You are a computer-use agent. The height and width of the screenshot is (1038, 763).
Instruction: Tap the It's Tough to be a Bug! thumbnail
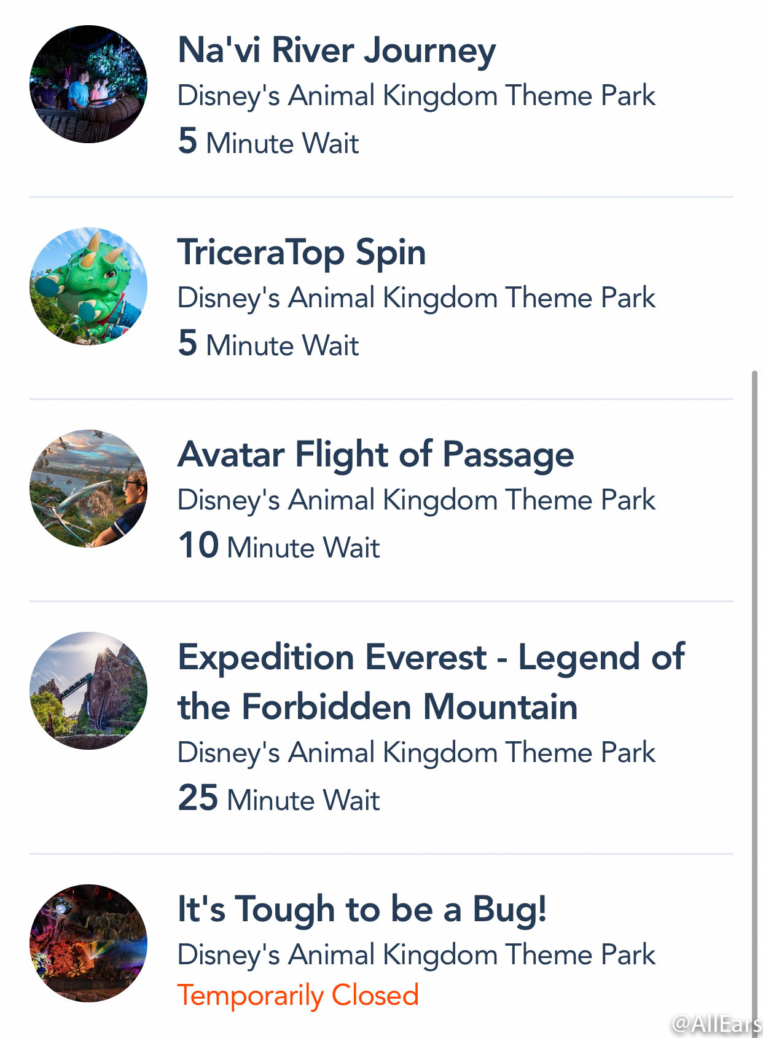point(88,943)
